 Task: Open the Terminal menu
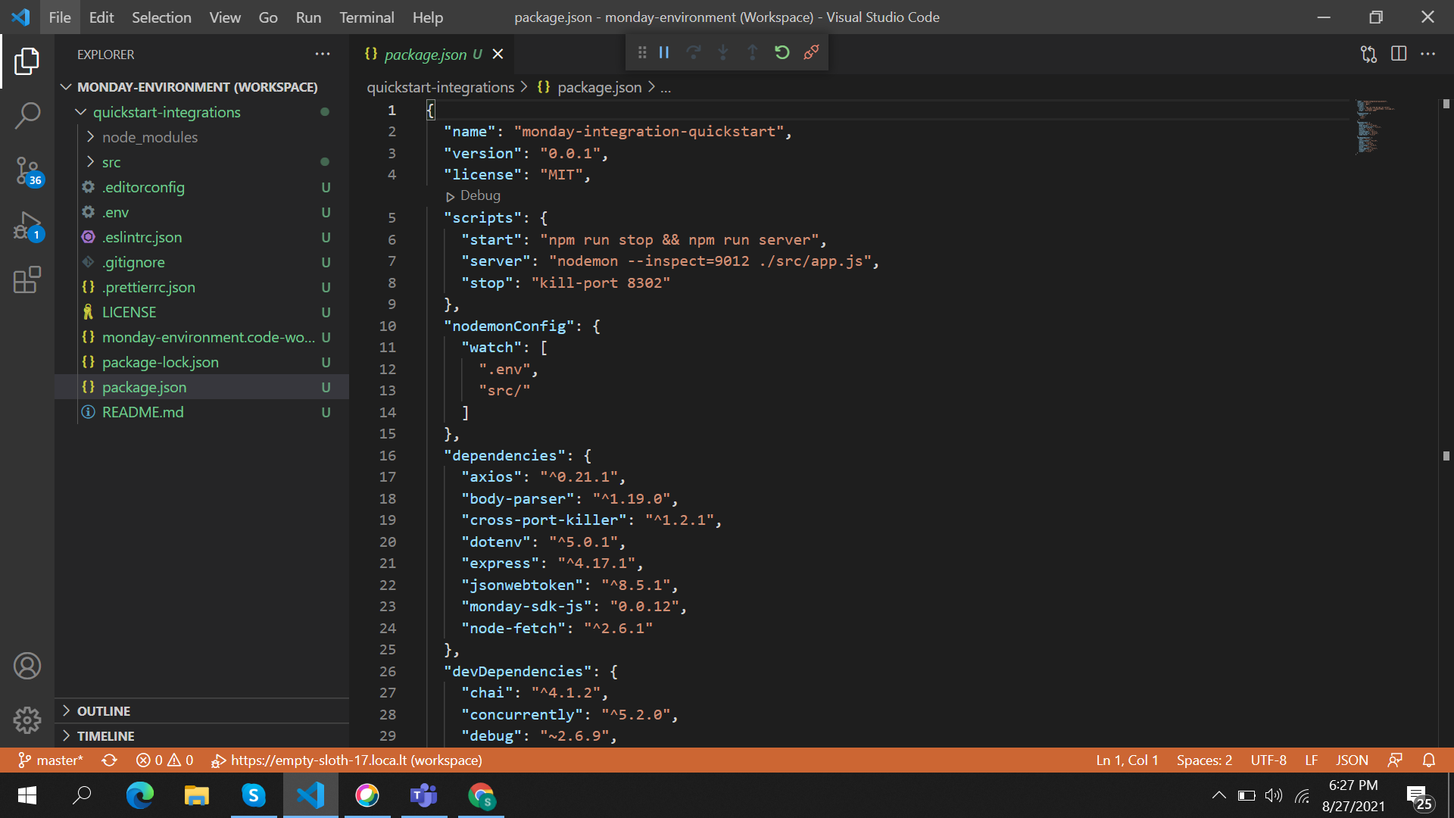pos(367,17)
